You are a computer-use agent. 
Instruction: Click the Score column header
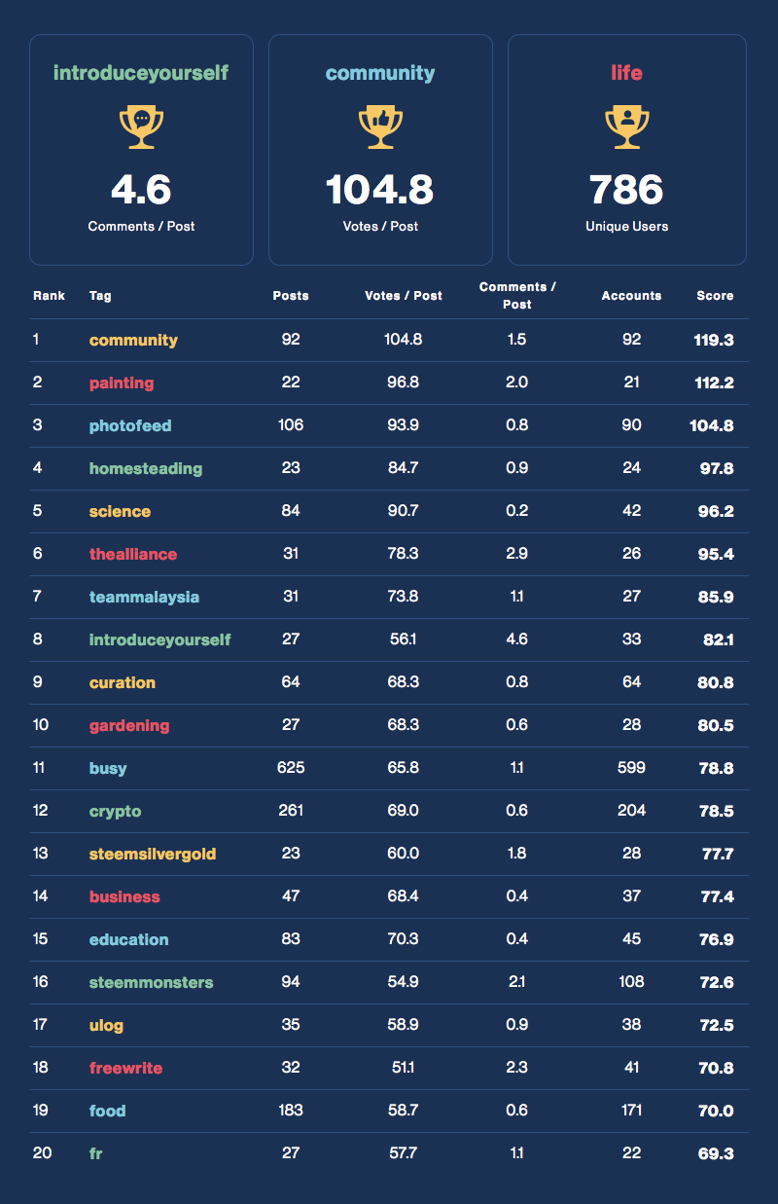click(715, 296)
